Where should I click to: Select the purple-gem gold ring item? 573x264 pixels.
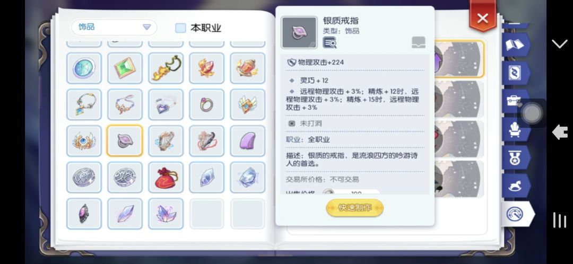[207, 104]
